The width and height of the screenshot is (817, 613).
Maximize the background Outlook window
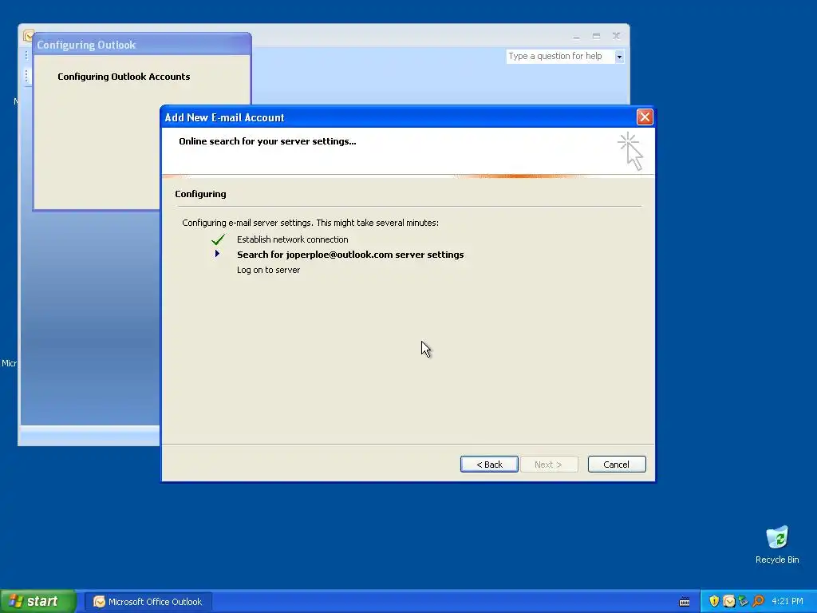pyautogui.click(x=596, y=36)
